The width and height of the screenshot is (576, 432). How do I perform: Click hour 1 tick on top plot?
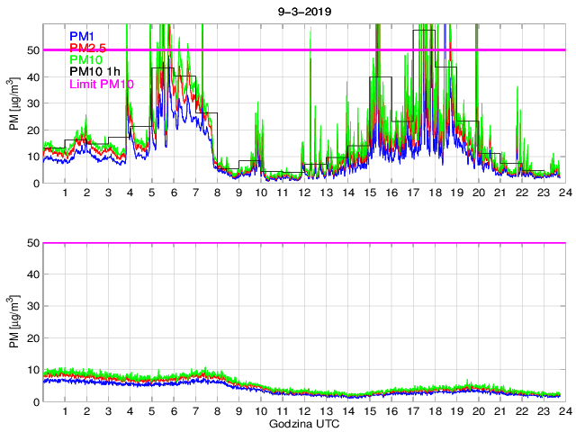pos(65,193)
